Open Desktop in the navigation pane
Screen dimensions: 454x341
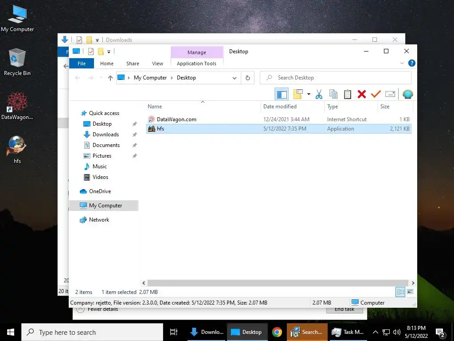point(102,124)
